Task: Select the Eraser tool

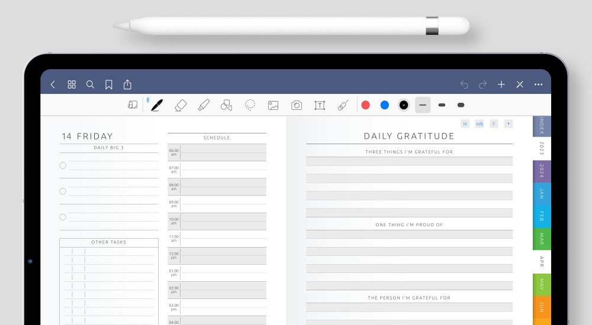Action: (181, 105)
